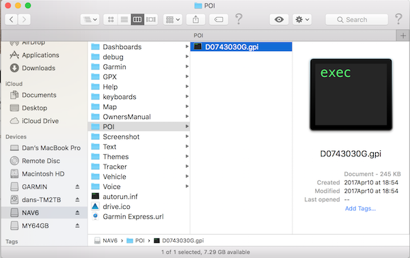Image resolution: width=410 pixels, height=258 pixels.
Task: Add a new tab with plus button
Action: (403, 35)
